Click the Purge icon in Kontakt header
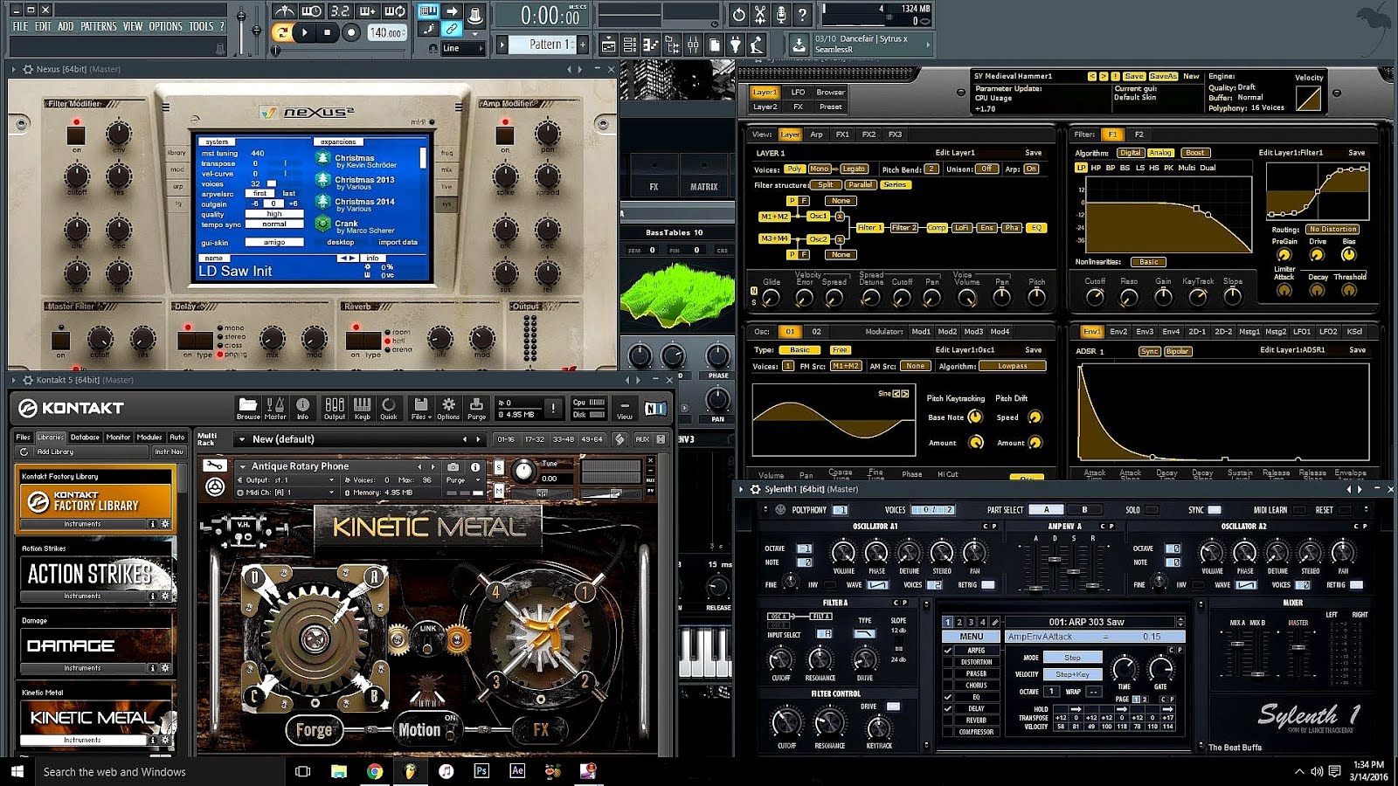The height and width of the screenshot is (786, 1398). coord(476,406)
